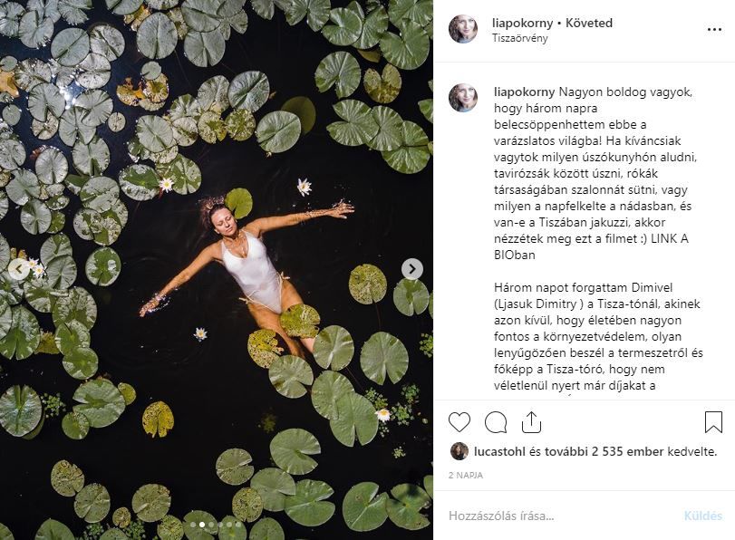Like the post with the heart icon
The image size is (735, 540).
(x=459, y=422)
